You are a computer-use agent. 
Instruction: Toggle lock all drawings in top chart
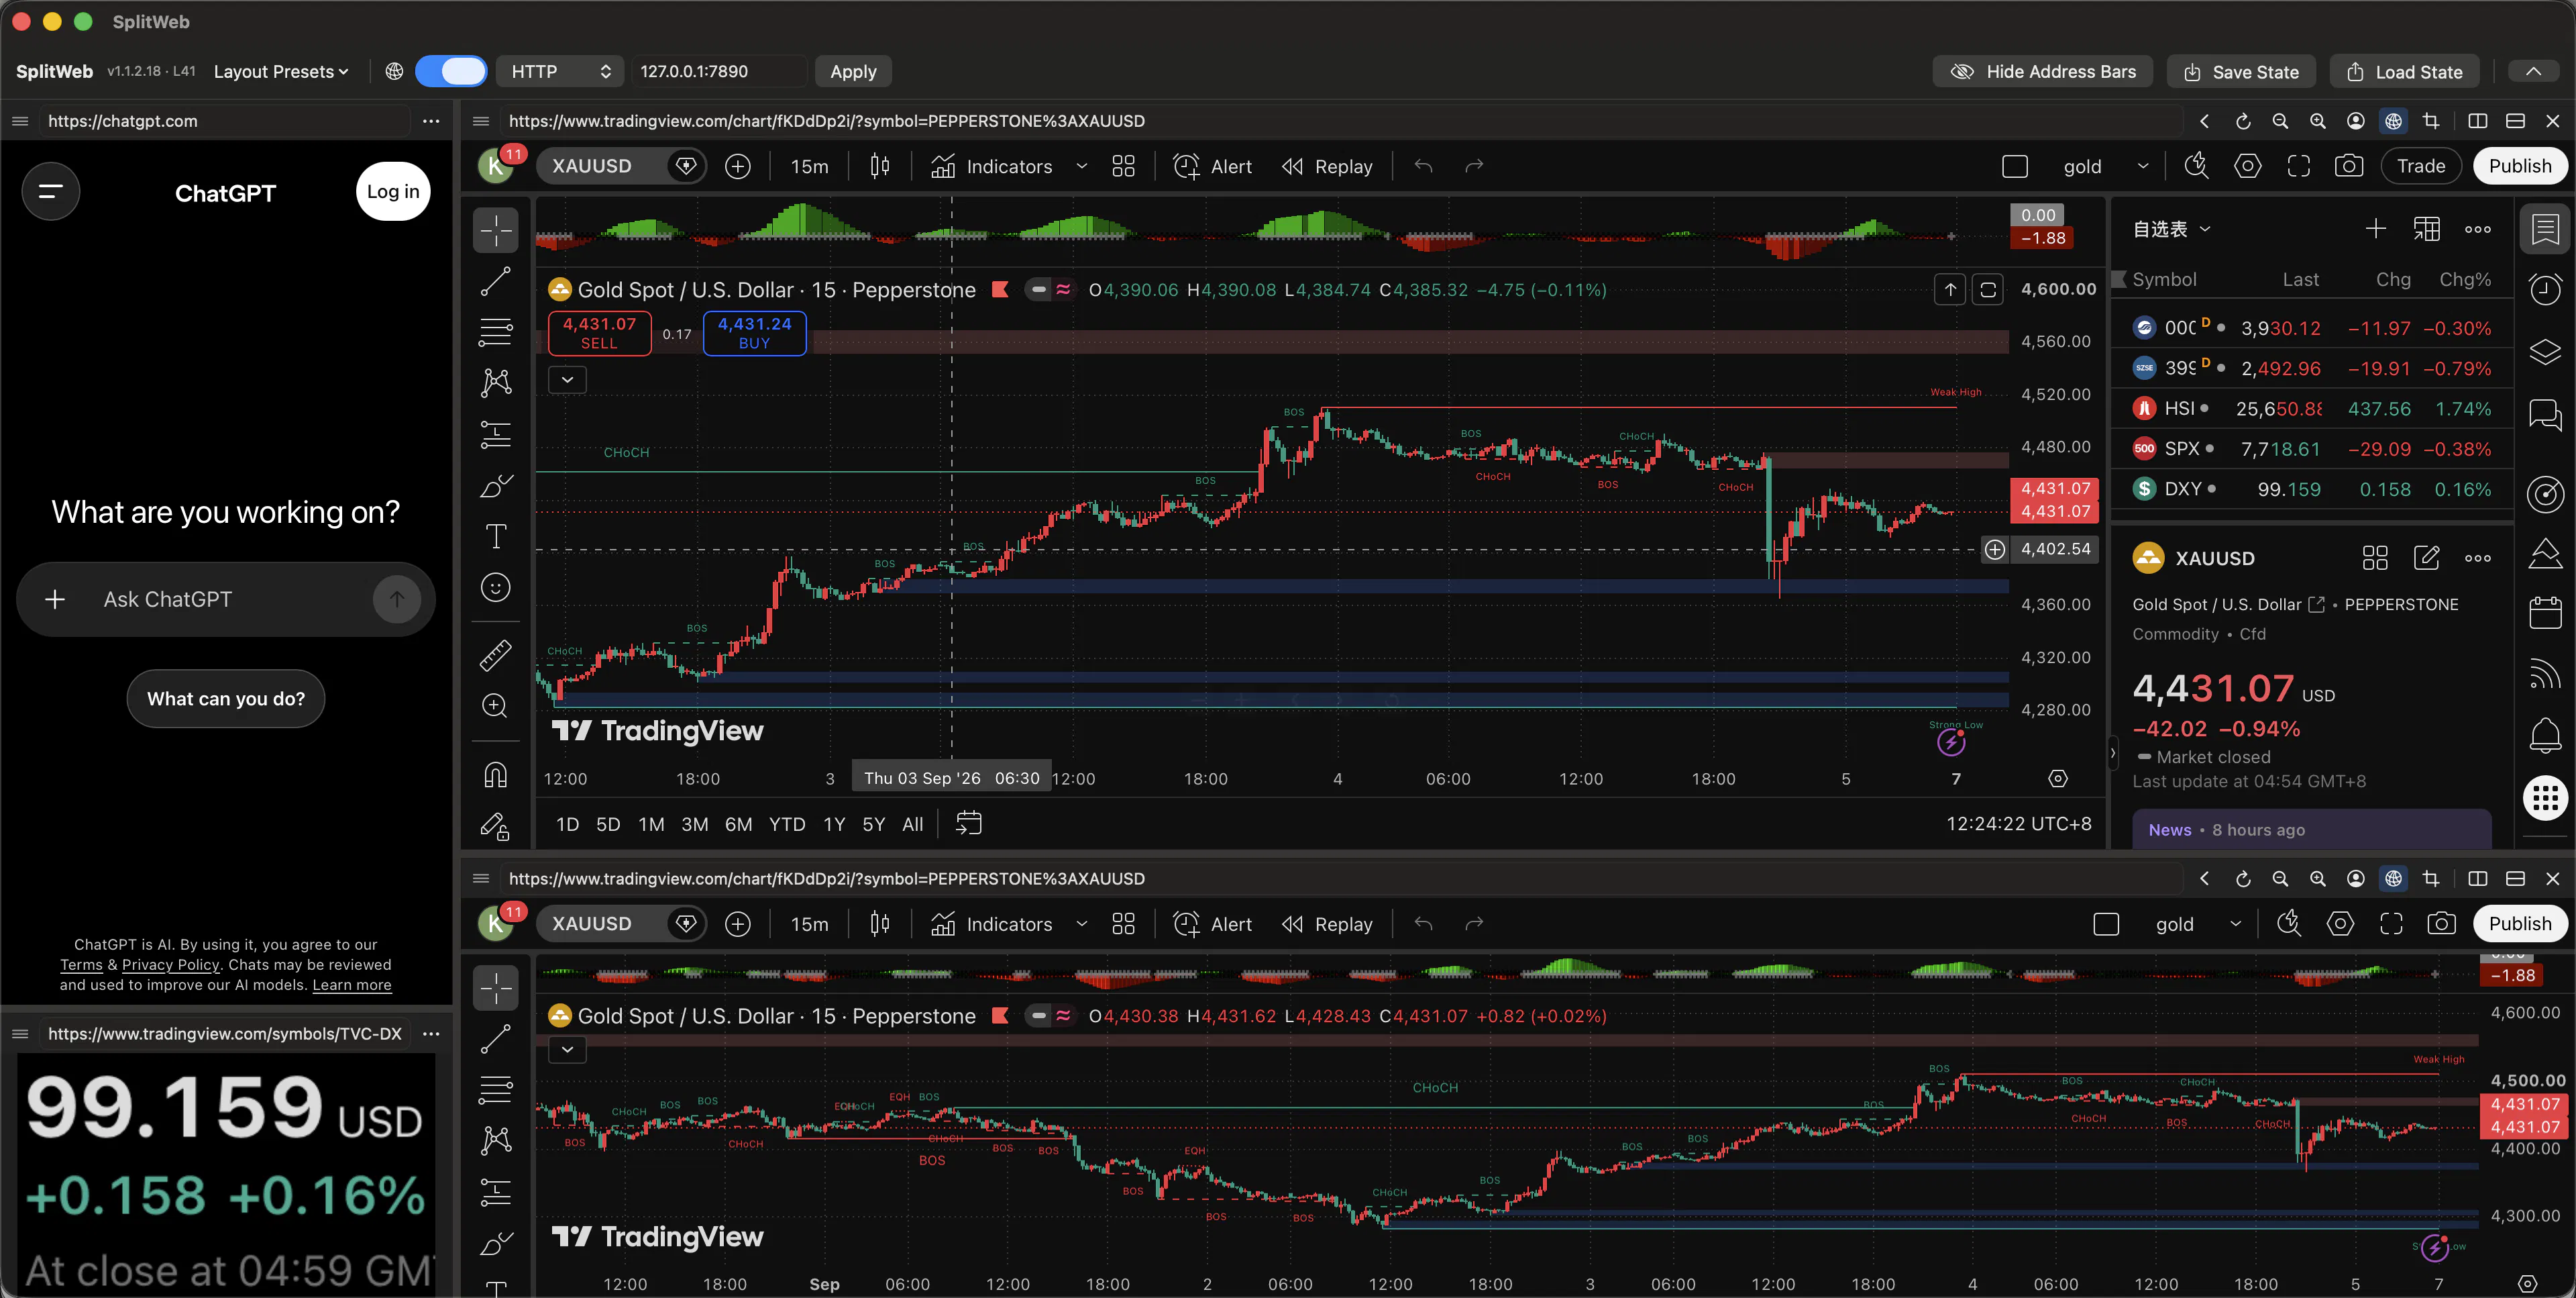(495, 826)
